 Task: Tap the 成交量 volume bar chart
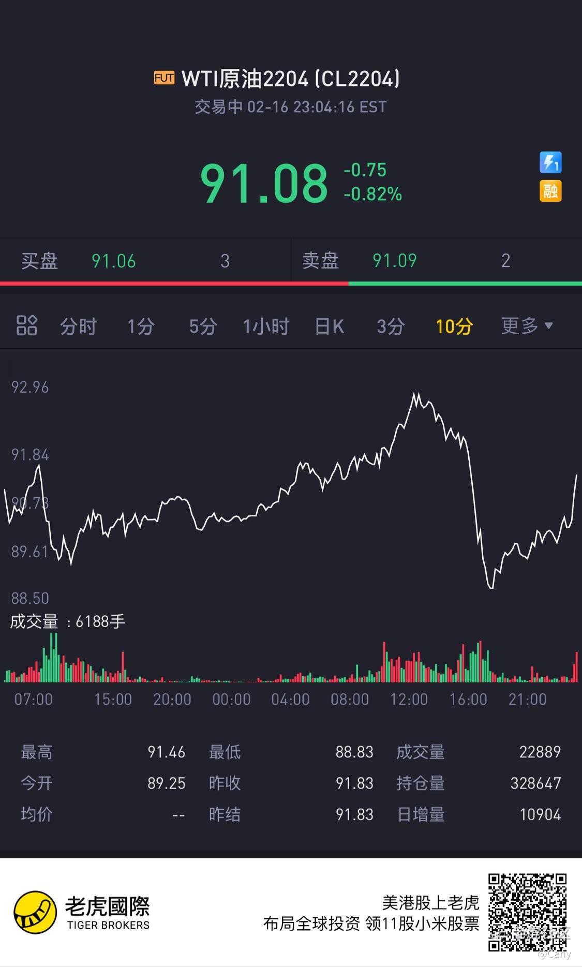click(291, 657)
